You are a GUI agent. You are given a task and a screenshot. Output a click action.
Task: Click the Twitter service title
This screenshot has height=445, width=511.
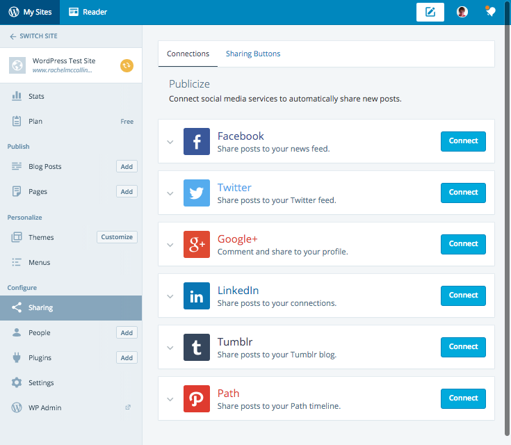point(234,188)
